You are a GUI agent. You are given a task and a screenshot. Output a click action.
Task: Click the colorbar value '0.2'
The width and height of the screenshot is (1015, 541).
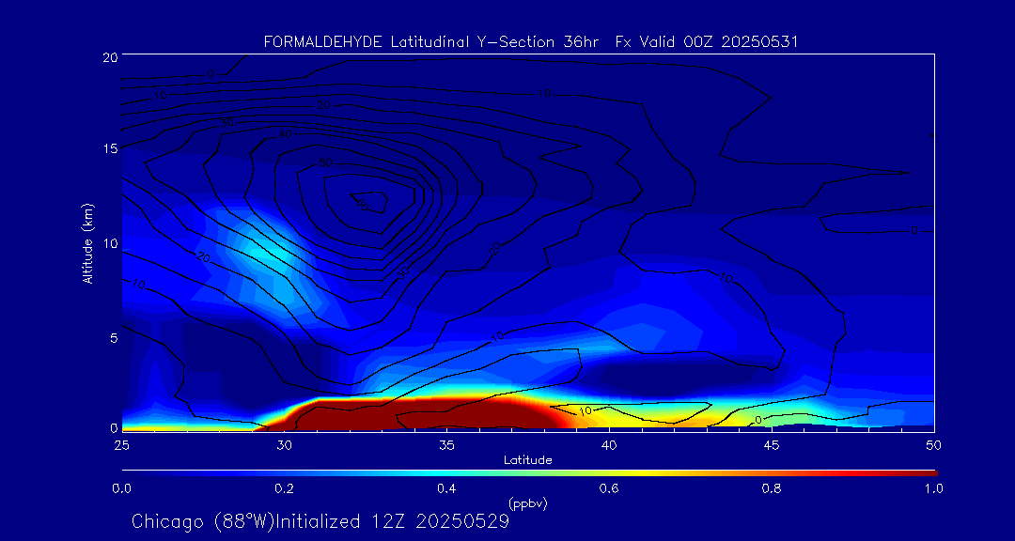tap(284, 488)
